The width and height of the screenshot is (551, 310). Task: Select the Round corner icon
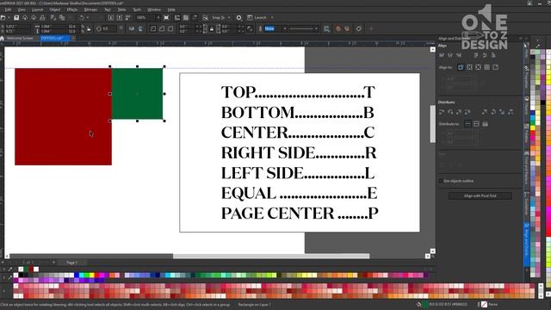pos(153,28)
